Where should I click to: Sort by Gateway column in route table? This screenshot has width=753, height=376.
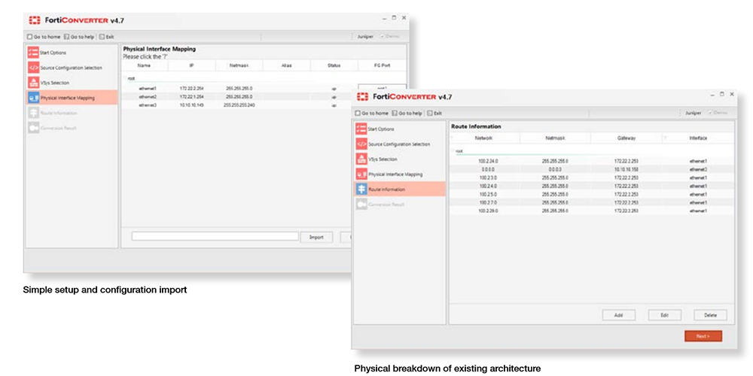626,138
